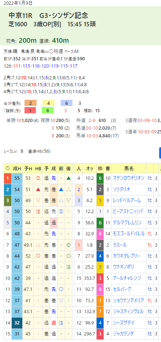Open horse ジャカランダ link
The image size is (161, 342).
pyautogui.click(x=123, y=333)
